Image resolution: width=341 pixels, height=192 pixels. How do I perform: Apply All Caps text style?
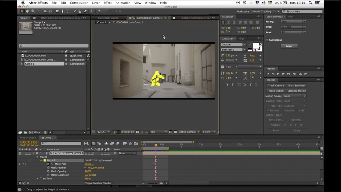tap(239, 85)
